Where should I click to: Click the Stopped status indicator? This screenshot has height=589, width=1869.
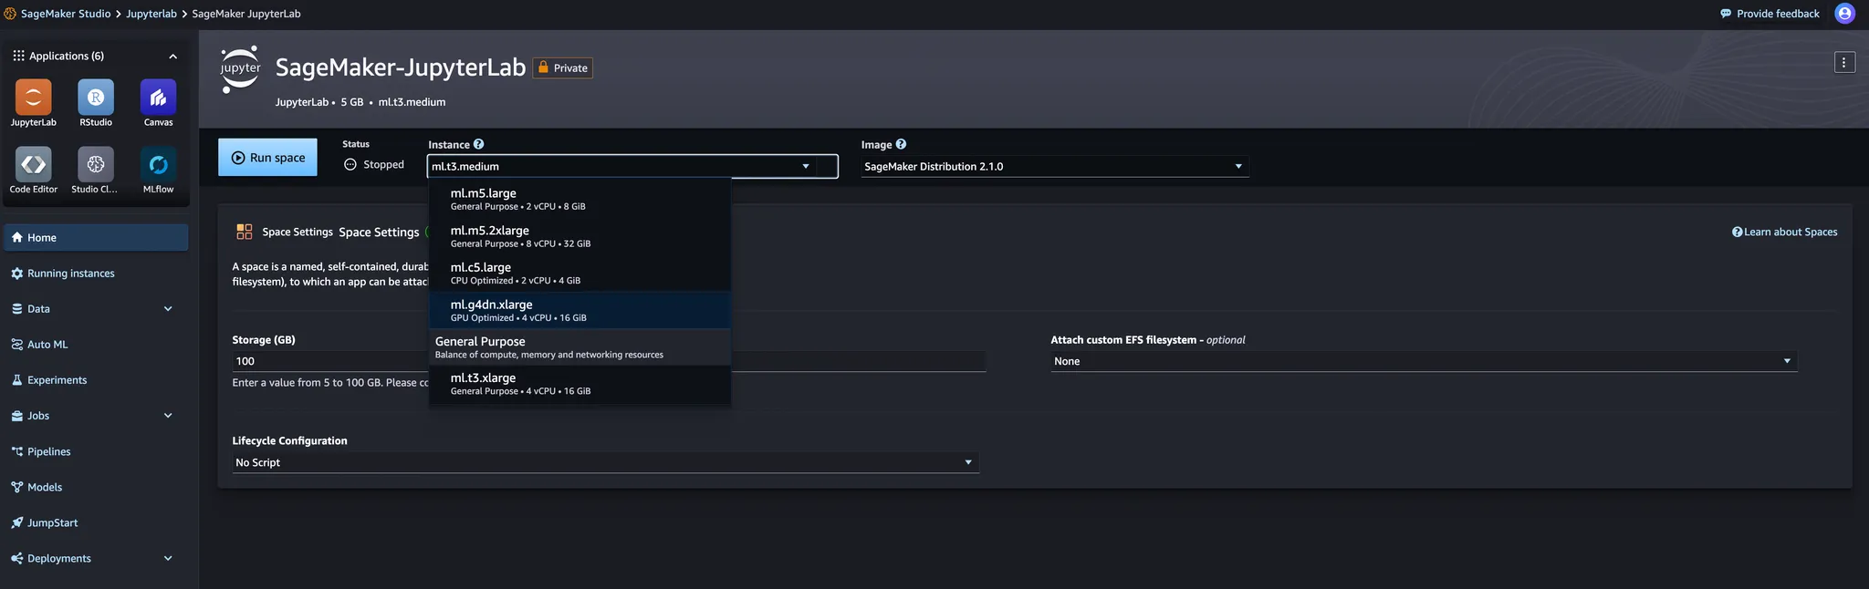[374, 164]
